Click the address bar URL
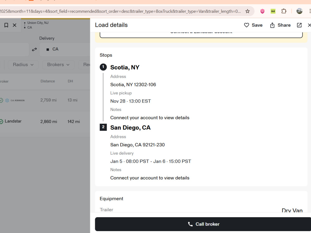311x233 pixels. (120, 11)
